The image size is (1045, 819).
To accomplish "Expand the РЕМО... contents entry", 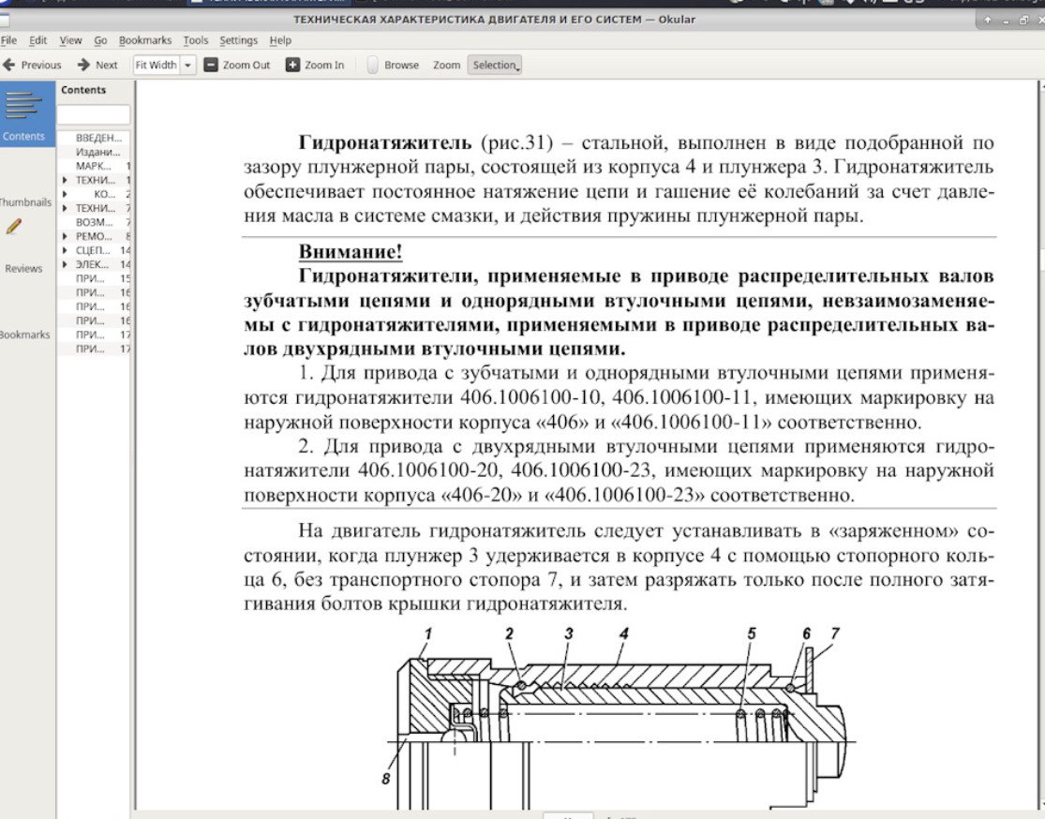I will pos(65,236).
